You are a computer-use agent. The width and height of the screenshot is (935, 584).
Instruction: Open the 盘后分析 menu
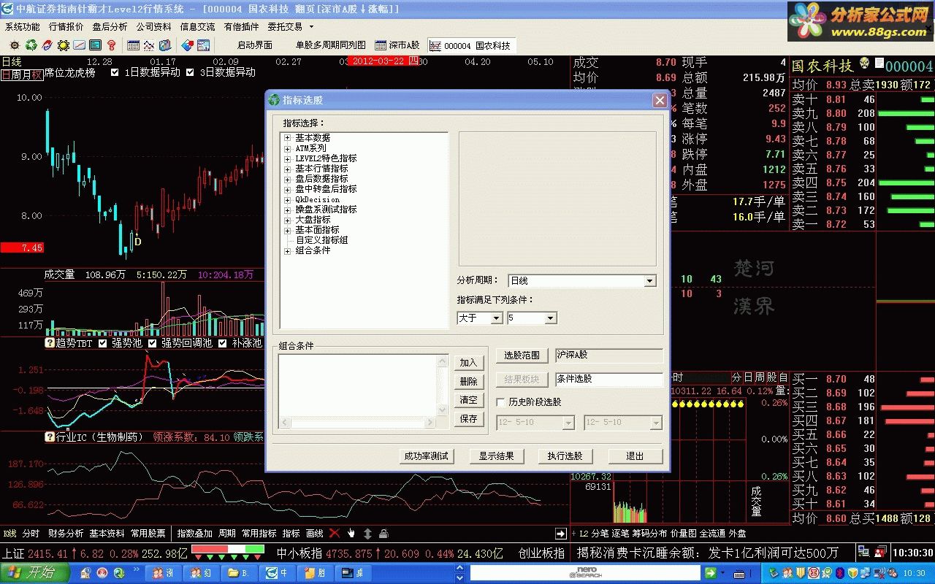pos(110,27)
